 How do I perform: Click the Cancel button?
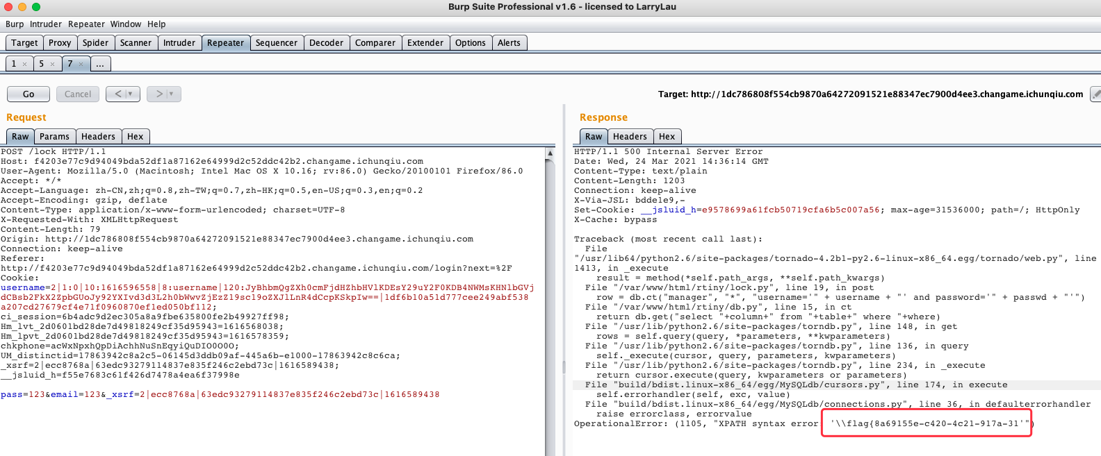coord(78,94)
